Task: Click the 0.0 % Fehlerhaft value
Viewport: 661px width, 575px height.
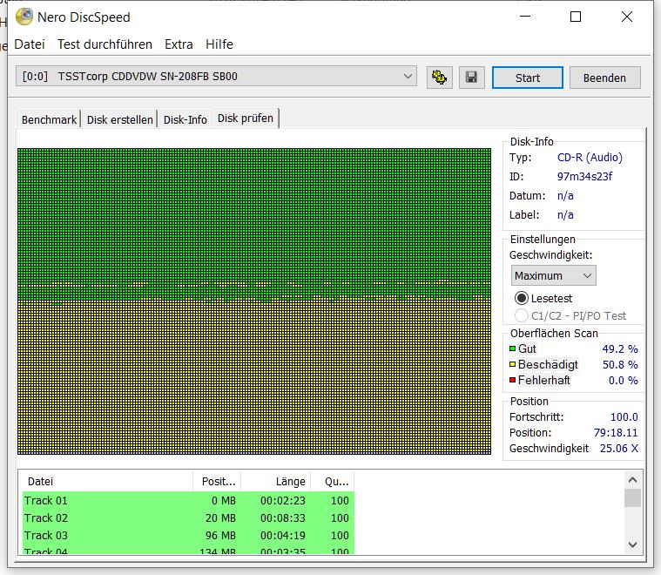Action: click(623, 380)
